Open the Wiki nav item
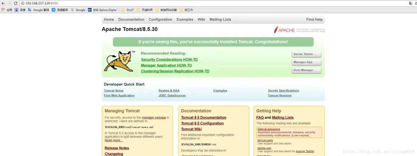Image resolution: width=417 pixels, height=156 pixels. (201, 19)
